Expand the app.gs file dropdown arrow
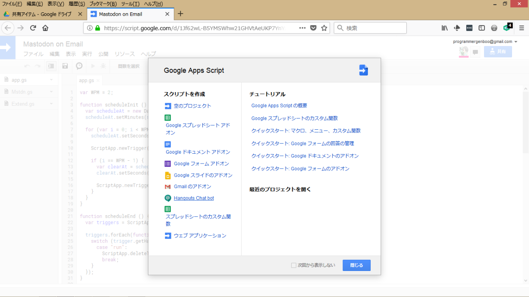529x297 pixels. (x=51, y=80)
